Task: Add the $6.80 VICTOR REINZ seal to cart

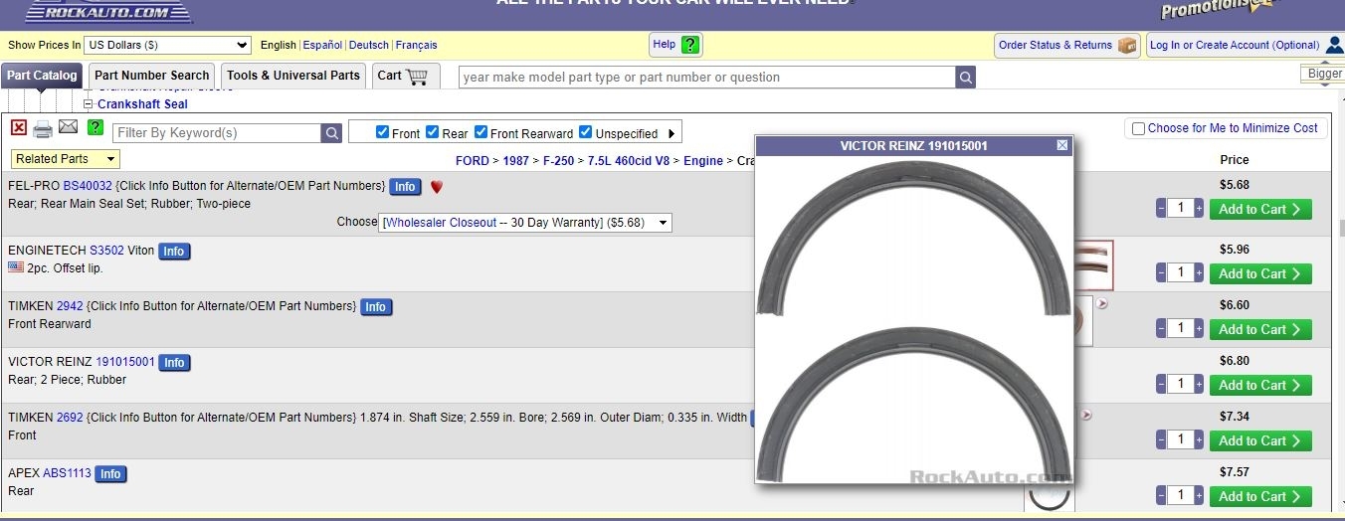Action: click(x=1260, y=384)
